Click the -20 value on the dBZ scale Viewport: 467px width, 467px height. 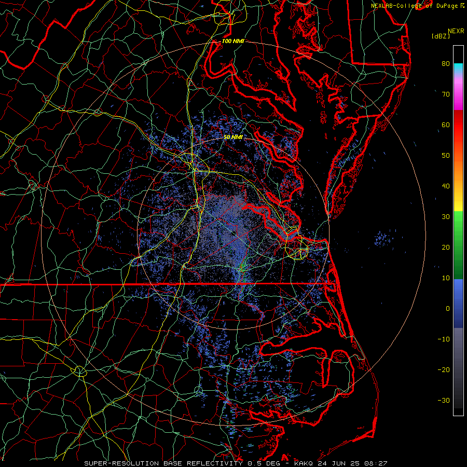click(444, 369)
